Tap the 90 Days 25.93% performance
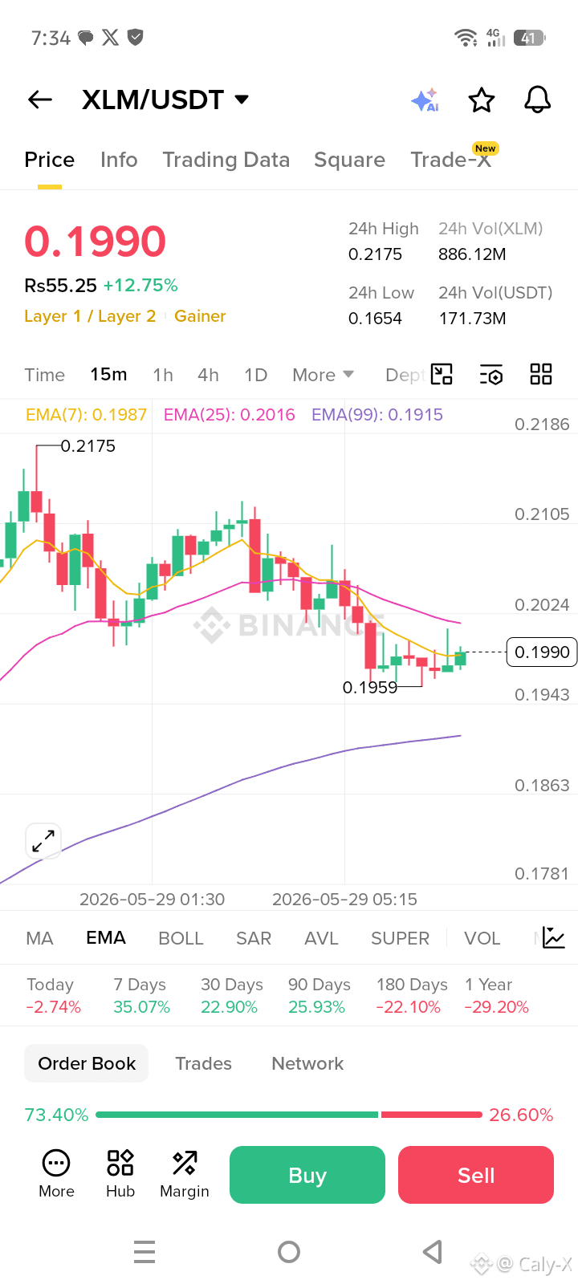This screenshot has height=1284, width=578. point(319,996)
